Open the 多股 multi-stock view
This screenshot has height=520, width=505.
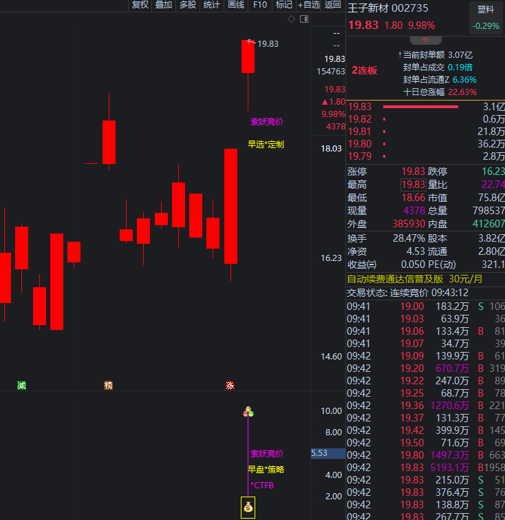(188, 5)
